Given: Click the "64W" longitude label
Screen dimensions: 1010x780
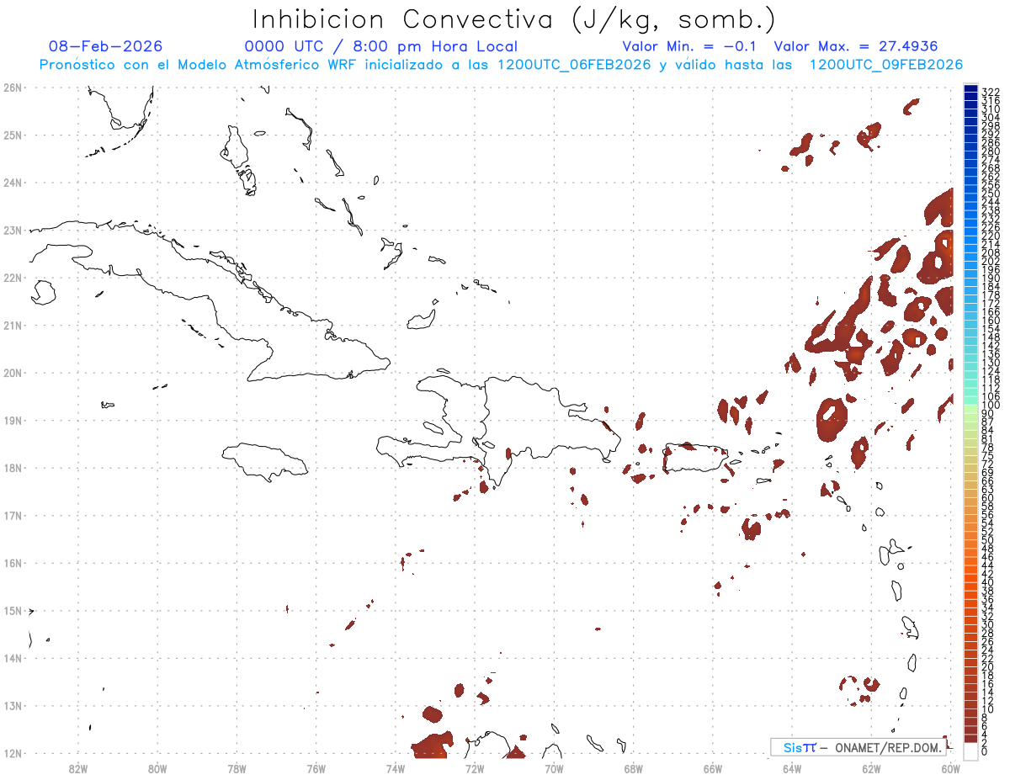Looking at the screenshot, I should 792,767.
